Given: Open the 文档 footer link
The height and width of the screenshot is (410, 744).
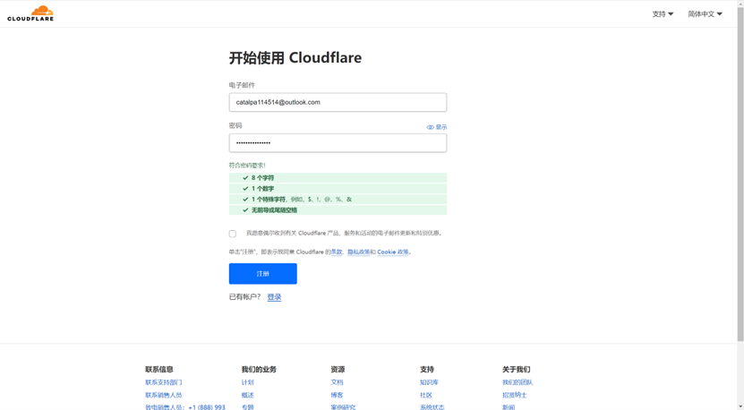Looking at the screenshot, I should [337, 382].
